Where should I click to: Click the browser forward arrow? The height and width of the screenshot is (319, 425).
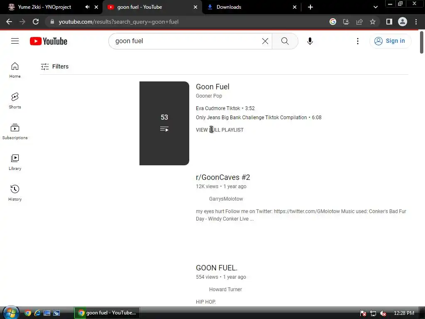(22, 22)
